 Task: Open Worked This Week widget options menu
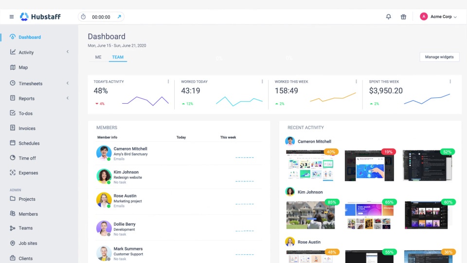pyautogui.click(x=356, y=81)
